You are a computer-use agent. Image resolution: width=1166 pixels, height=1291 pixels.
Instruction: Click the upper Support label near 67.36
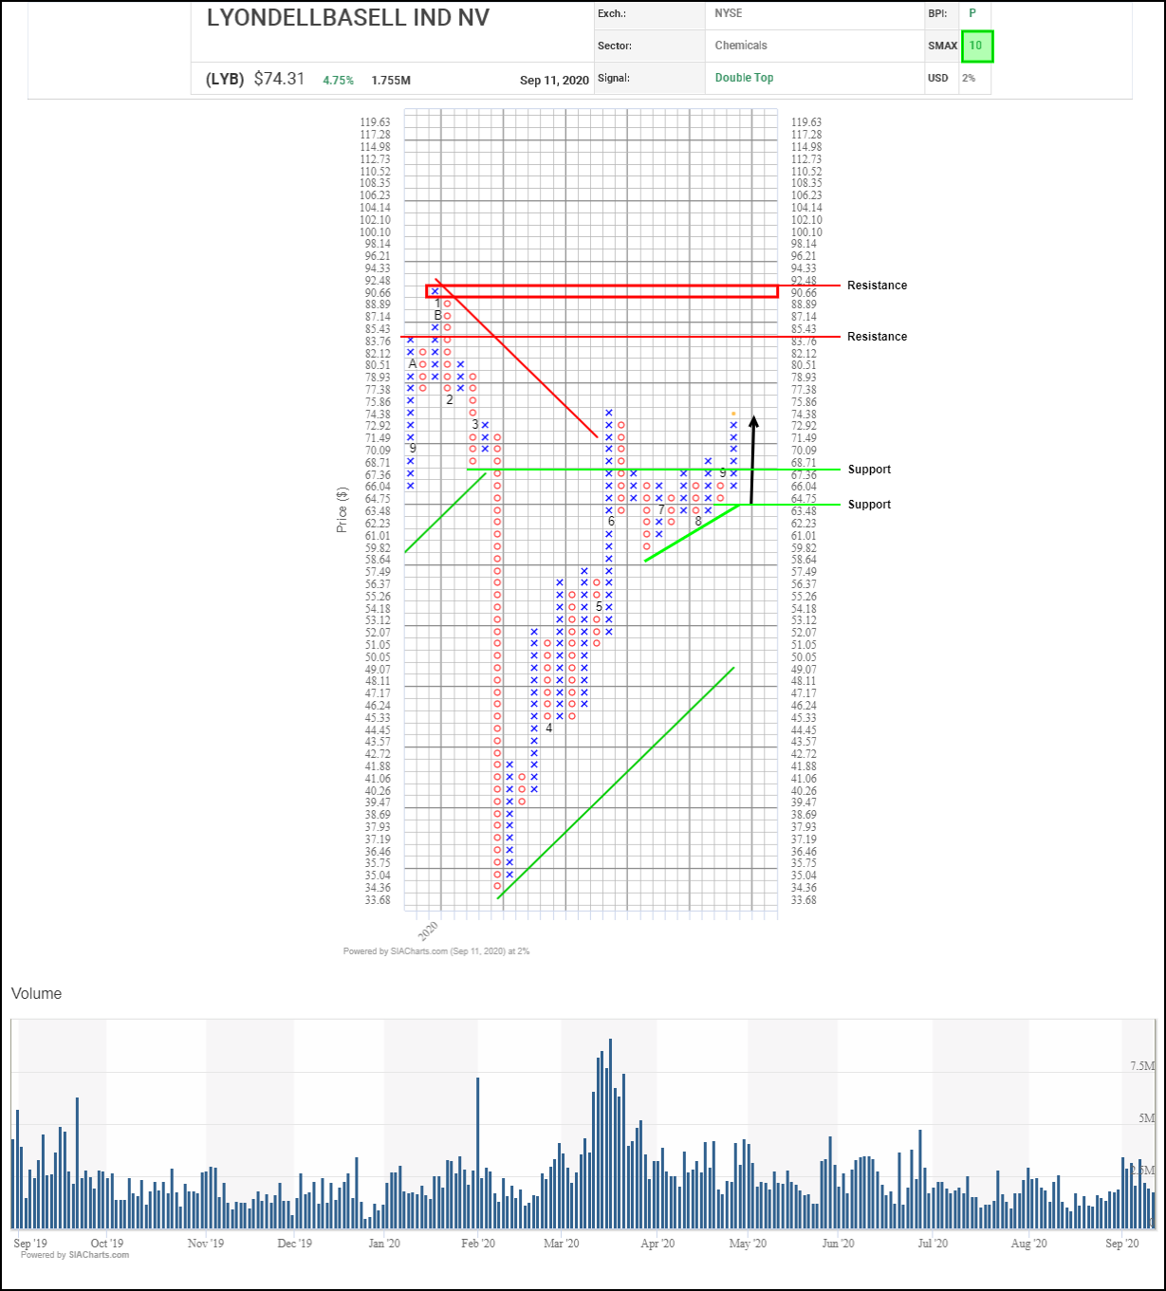tap(869, 470)
